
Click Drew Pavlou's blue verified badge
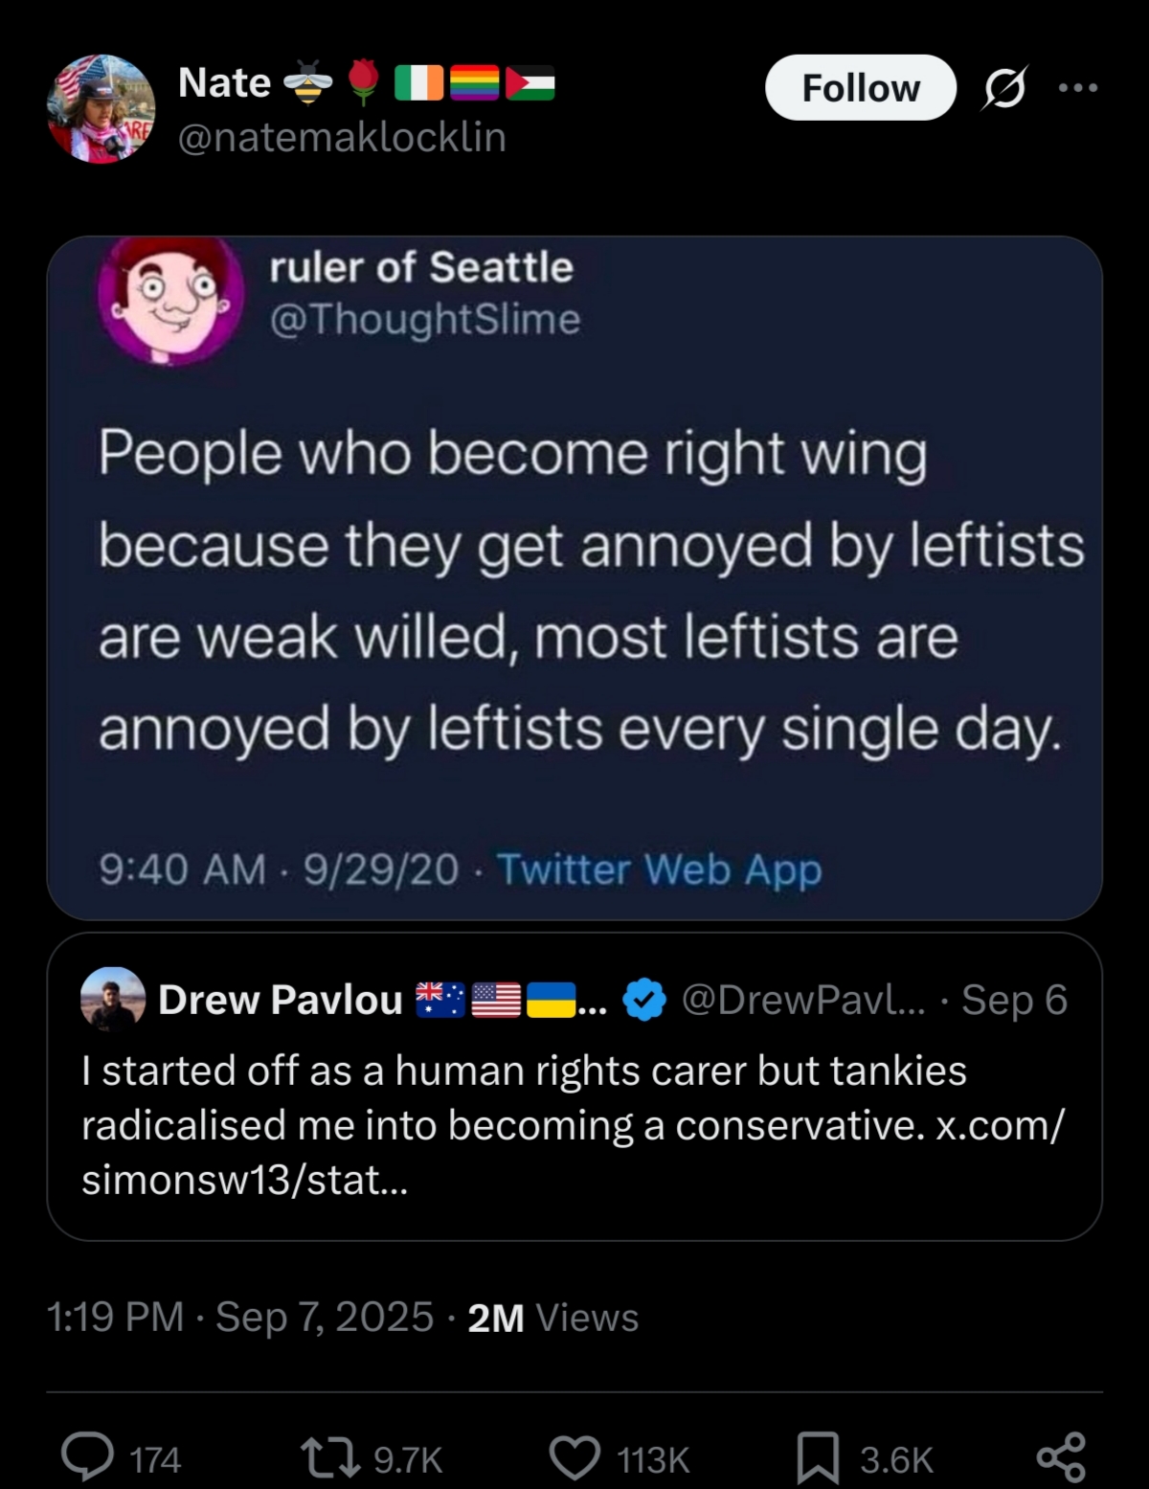pos(644,1000)
